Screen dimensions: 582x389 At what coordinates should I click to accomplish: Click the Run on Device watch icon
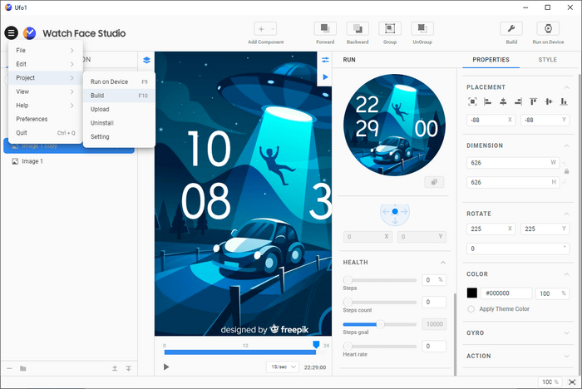pos(548,29)
